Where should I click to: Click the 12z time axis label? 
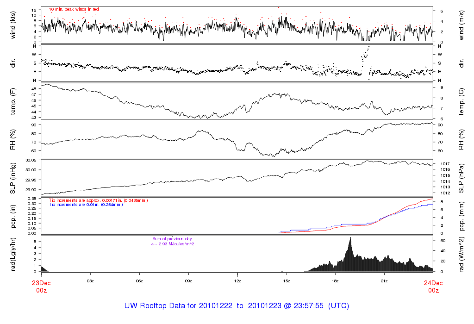click(237, 281)
